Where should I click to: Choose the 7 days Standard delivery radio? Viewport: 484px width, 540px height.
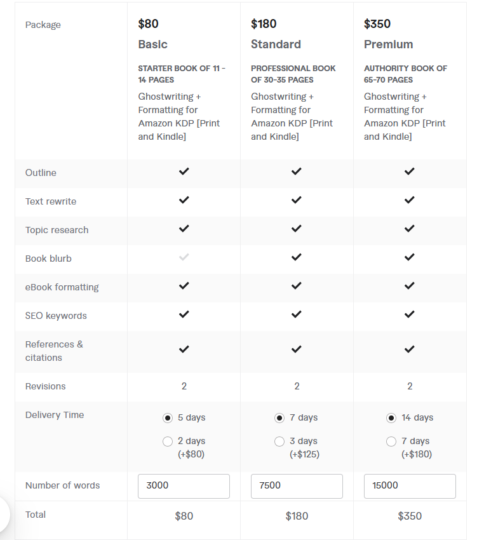[279, 418]
